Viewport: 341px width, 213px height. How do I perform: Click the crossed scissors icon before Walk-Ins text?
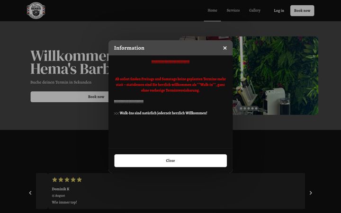(x=117, y=114)
